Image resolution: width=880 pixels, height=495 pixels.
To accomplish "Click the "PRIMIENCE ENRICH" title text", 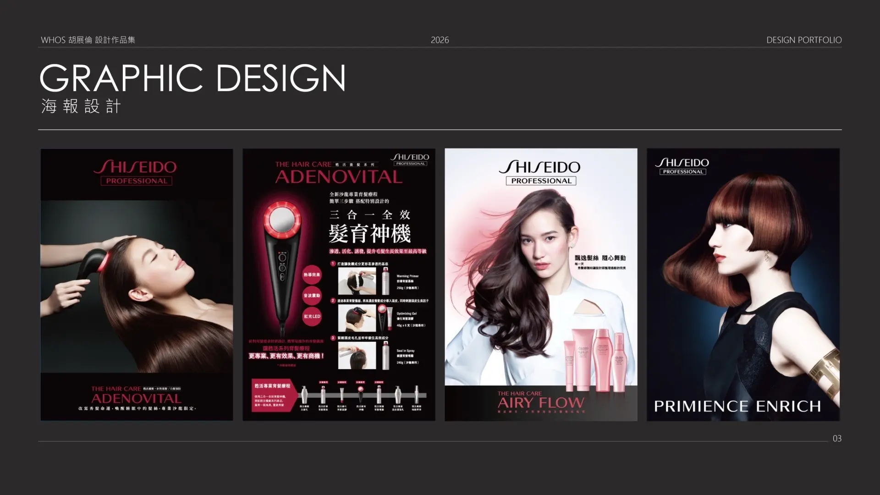I will (737, 406).
